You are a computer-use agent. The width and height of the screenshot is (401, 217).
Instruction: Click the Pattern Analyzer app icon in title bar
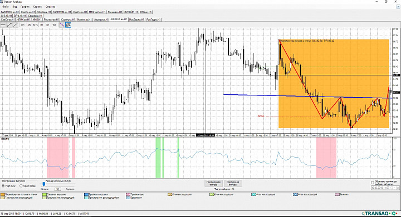click(2, 2)
